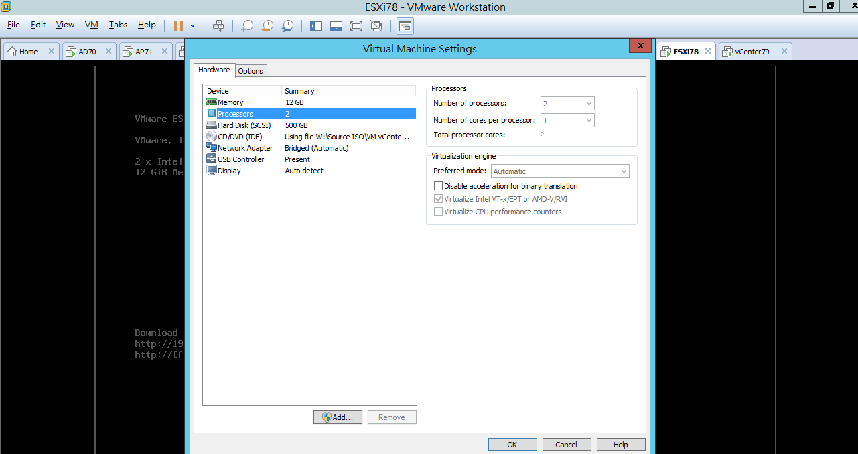Toggle Virtualize Intel VT-x/EPT or AMD-V/RVI
The image size is (858, 454).
point(438,199)
